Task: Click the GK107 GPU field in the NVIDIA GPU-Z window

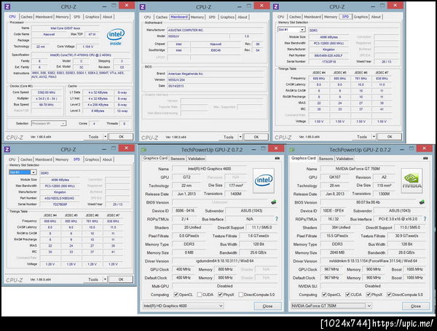Action: click(x=334, y=178)
